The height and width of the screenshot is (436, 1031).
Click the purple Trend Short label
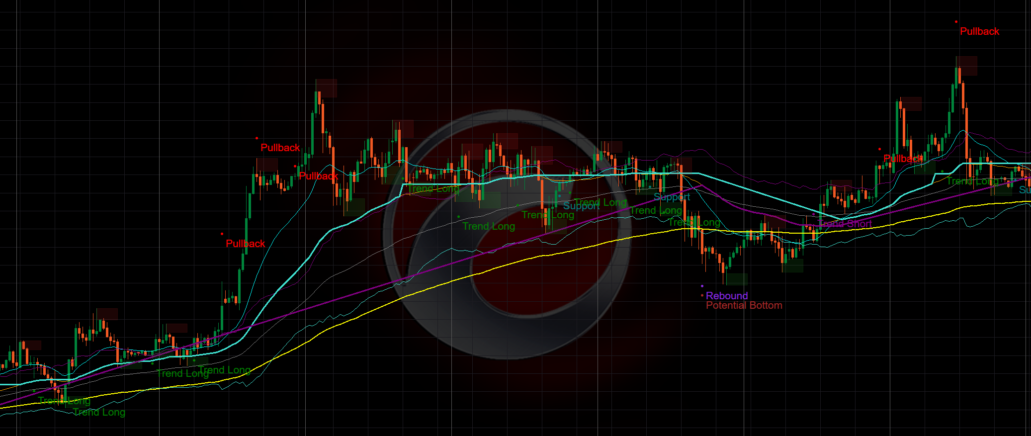click(845, 224)
